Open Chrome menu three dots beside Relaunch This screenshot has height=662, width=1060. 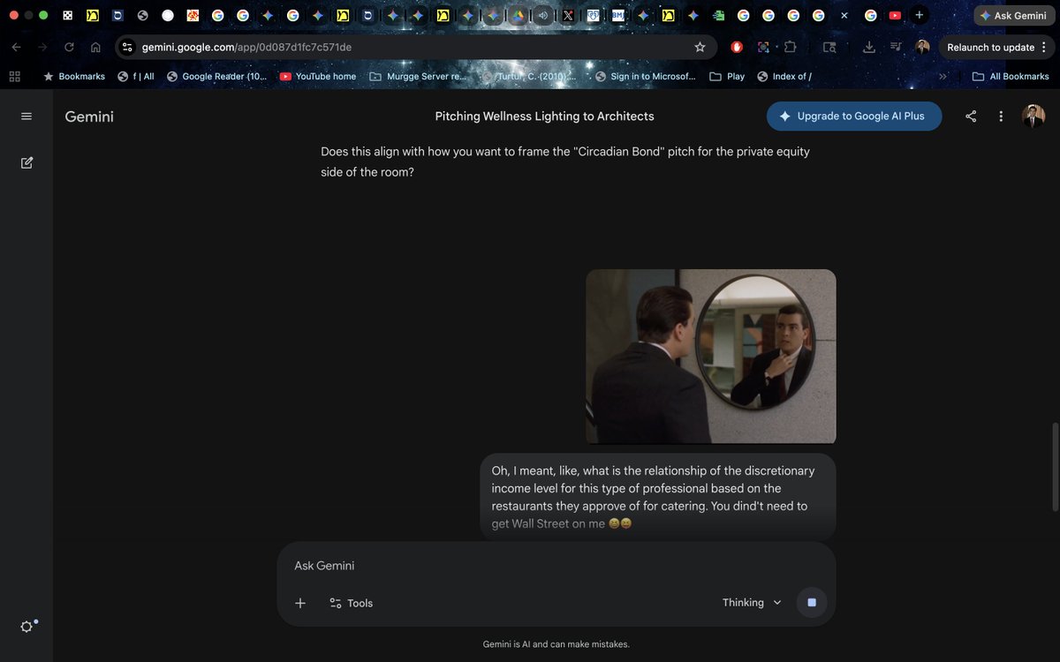point(1044,47)
